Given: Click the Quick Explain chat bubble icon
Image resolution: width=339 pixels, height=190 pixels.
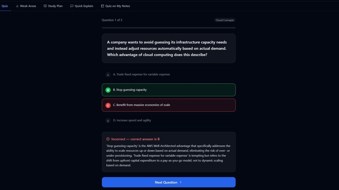Looking at the screenshot, I should (72, 6).
